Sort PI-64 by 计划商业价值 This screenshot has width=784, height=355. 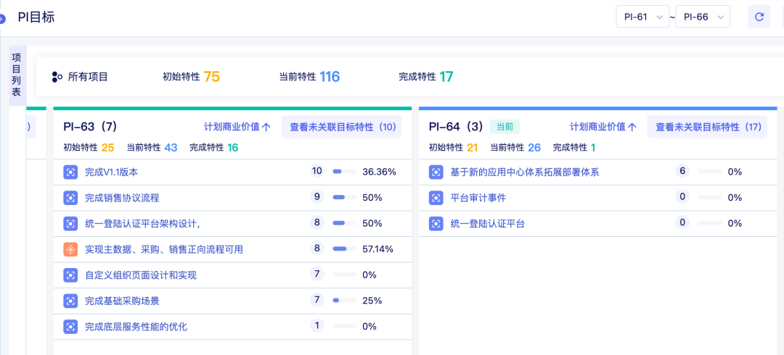click(603, 127)
